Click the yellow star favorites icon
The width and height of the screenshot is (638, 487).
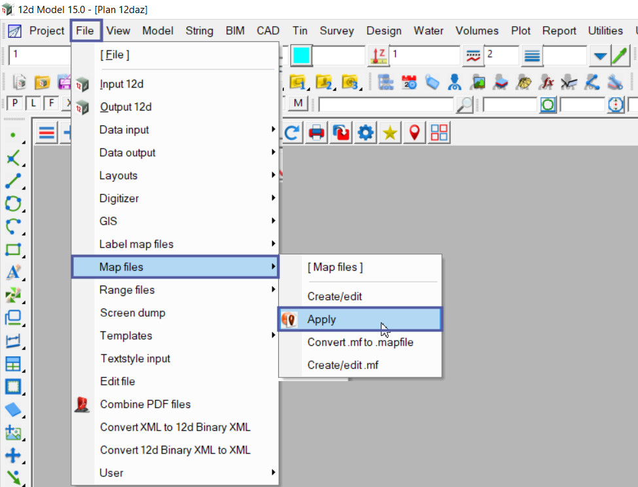[x=390, y=133]
